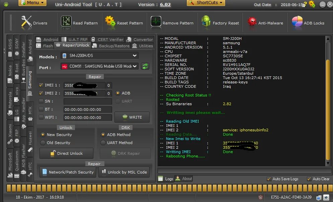Switch to the Xiaomi side tab
Image resolution: width=333 pixels, height=202 pixels.
point(10,134)
